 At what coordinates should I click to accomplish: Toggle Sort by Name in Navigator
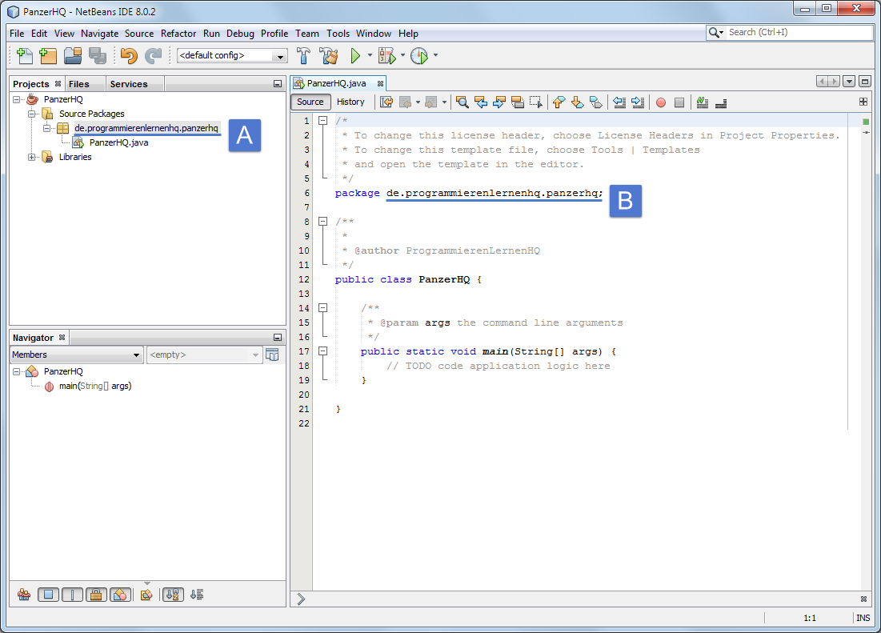pos(173,595)
